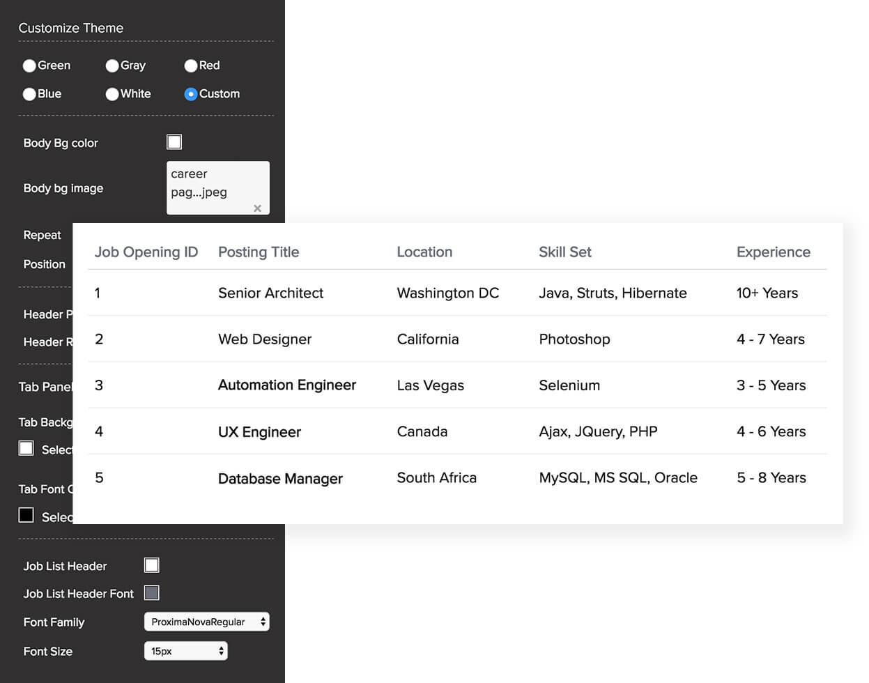Open the Automation Engineer posting
Screen dimensions: 869x683
coord(286,385)
